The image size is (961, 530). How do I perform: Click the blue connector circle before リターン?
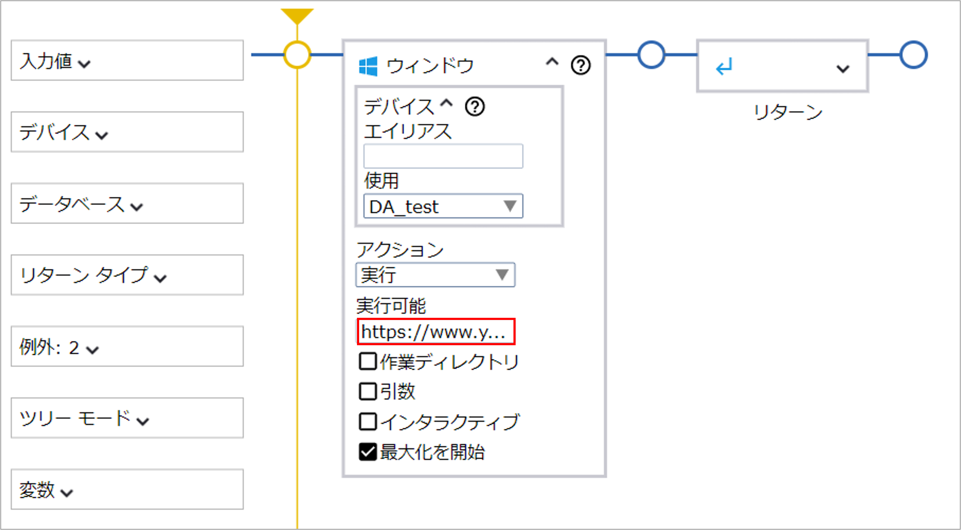(651, 55)
